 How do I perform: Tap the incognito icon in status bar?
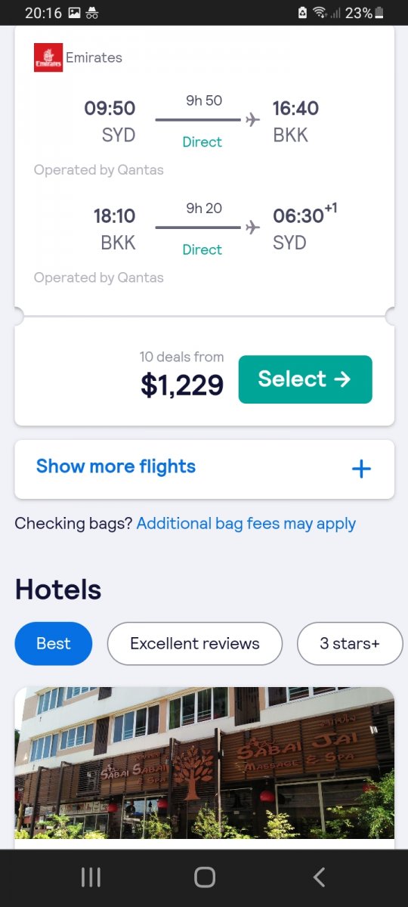[x=92, y=13]
